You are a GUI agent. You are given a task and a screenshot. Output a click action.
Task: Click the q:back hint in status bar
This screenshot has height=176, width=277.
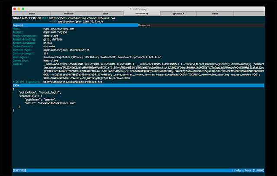(247, 170)
